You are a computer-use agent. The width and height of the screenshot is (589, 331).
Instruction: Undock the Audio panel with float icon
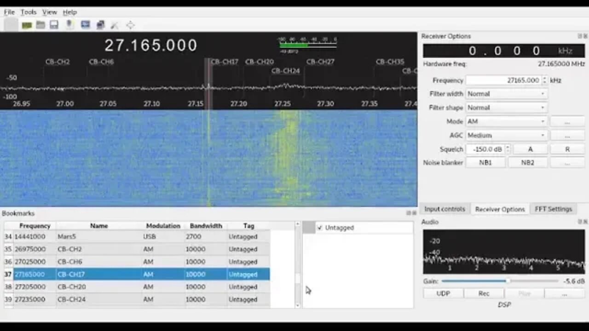tap(580, 222)
